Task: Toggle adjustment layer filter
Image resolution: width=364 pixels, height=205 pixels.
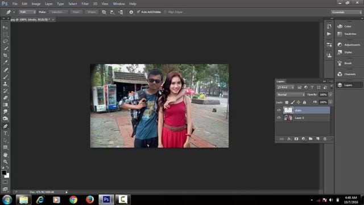Action: 306,87
